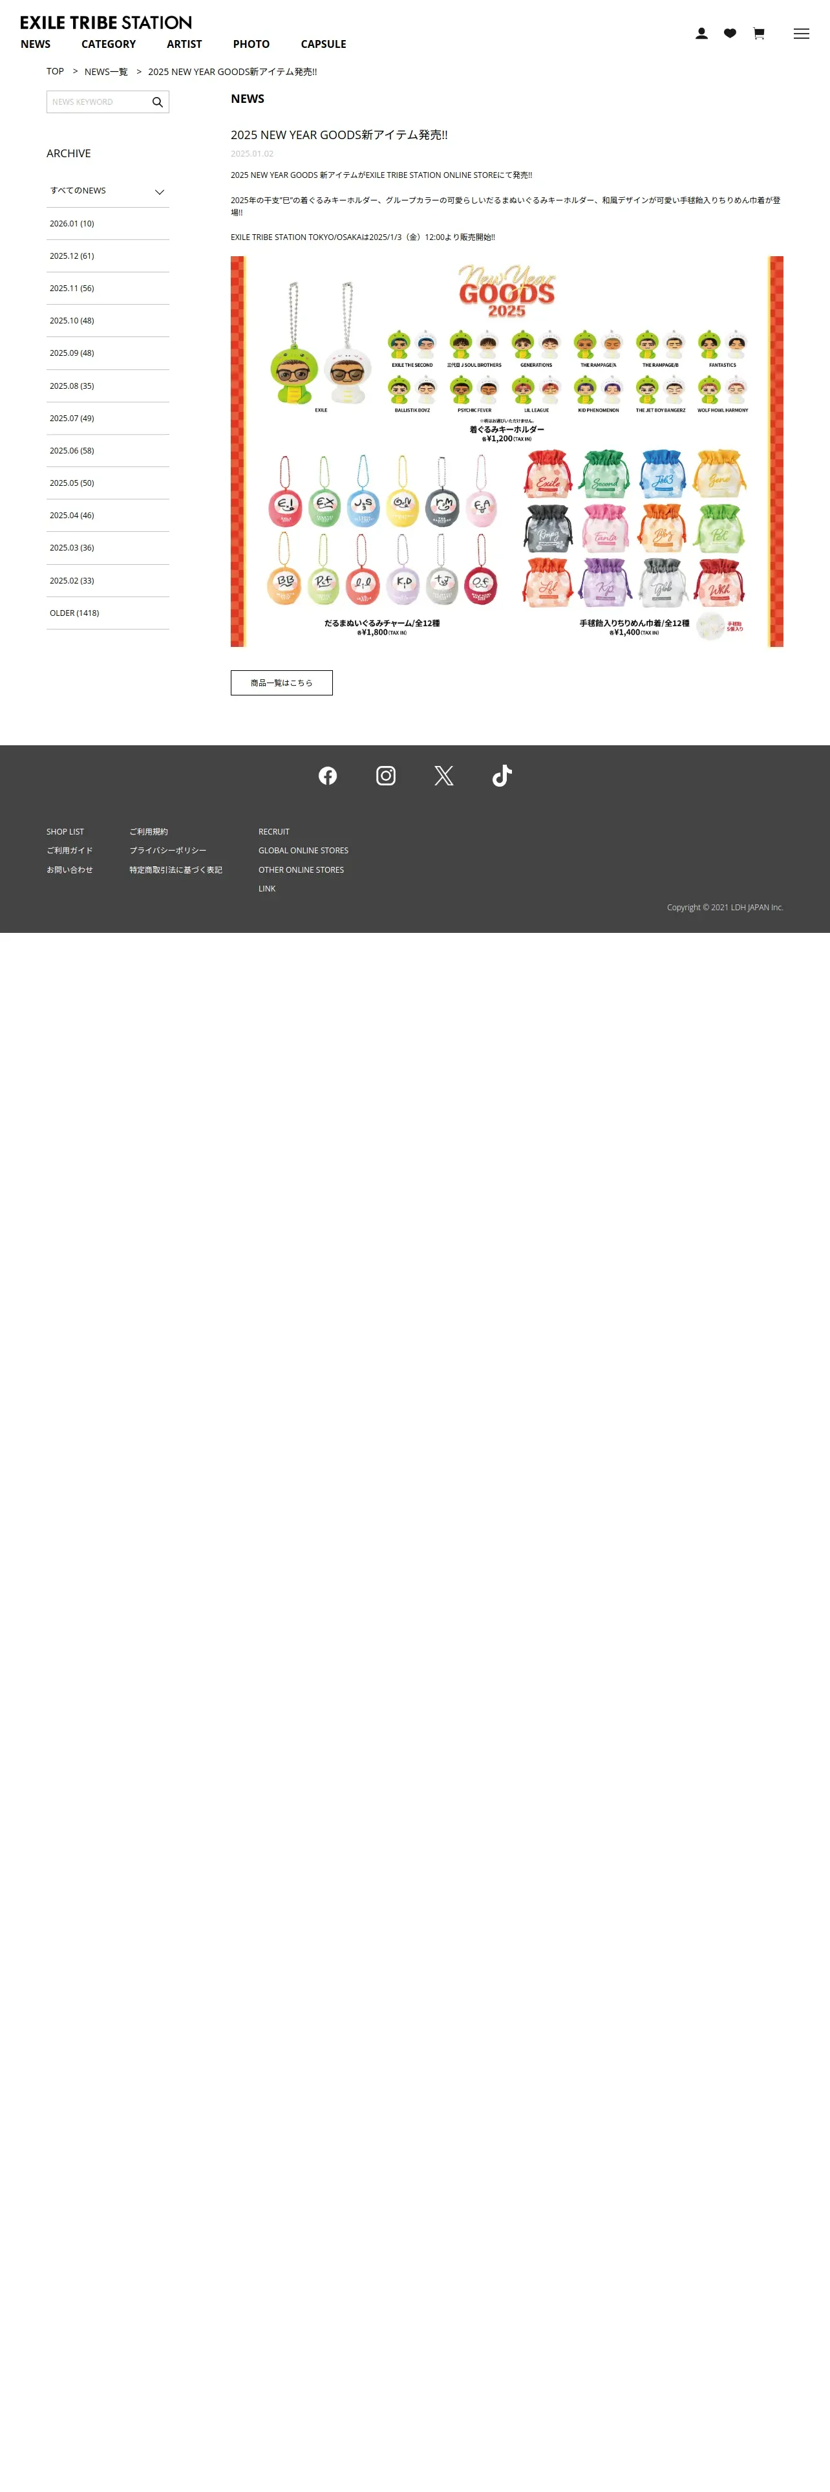Open archive 2026.01 (10)
Image resolution: width=830 pixels, height=2492 pixels.
tap(108, 223)
